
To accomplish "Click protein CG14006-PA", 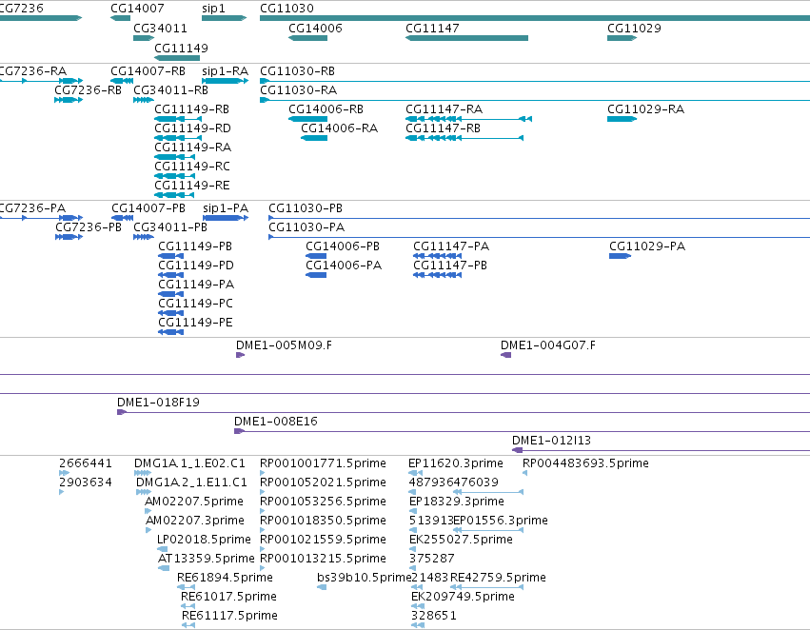I will pos(316,275).
